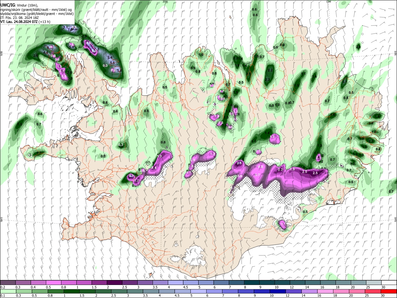Click the '0.4' label under the snow scale
This screenshot has height=298, width=397.
click(33, 287)
